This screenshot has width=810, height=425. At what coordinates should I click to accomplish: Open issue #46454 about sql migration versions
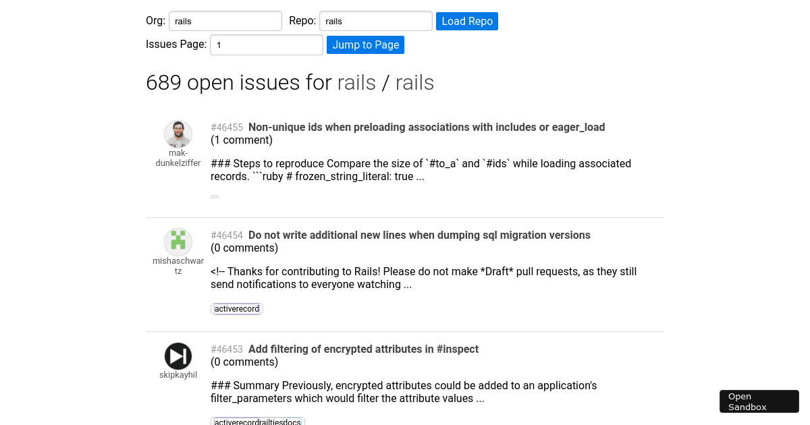[418, 235]
